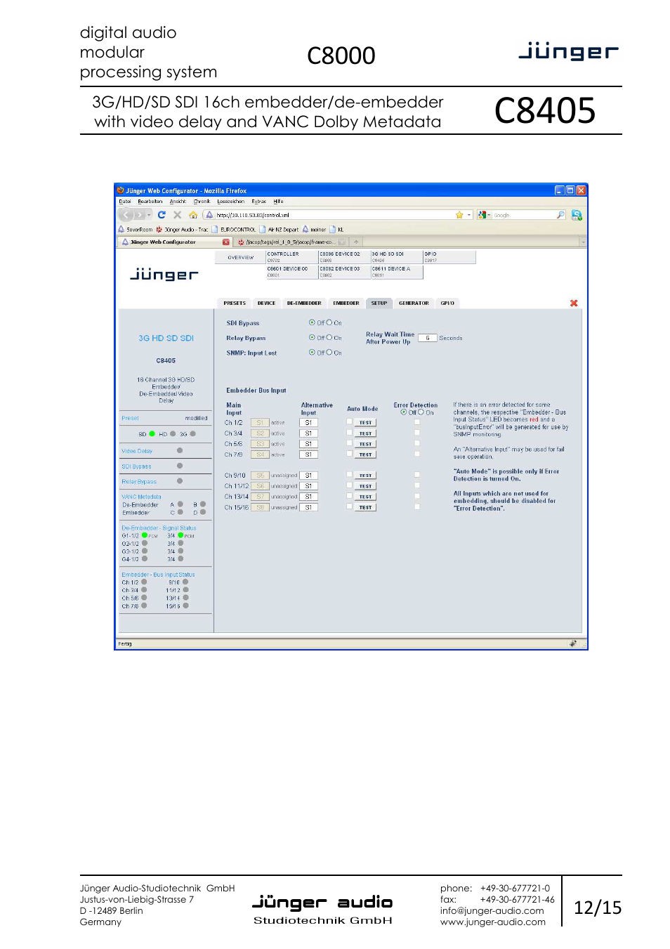Click the Preset link in the left panel
The image size is (670, 949).
[130, 418]
